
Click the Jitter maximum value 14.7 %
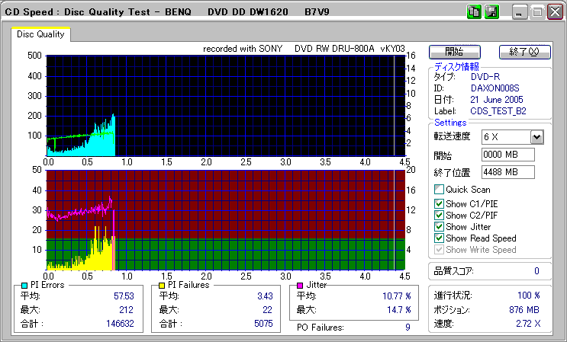click(399, 309)
